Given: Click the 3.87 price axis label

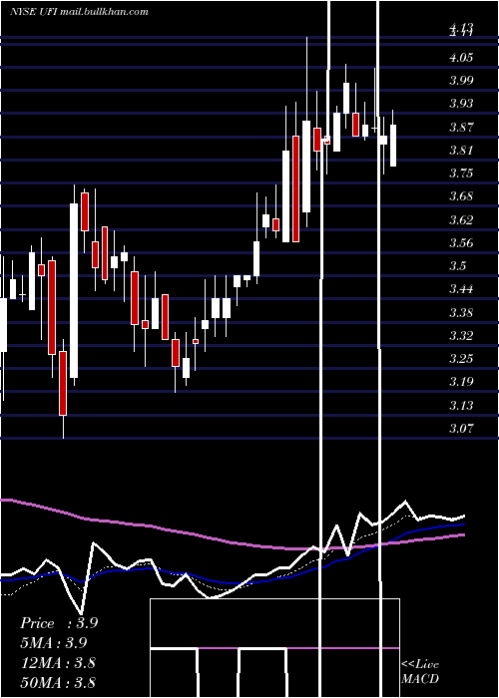Looking at the screenshot, I should click(461, 127).
